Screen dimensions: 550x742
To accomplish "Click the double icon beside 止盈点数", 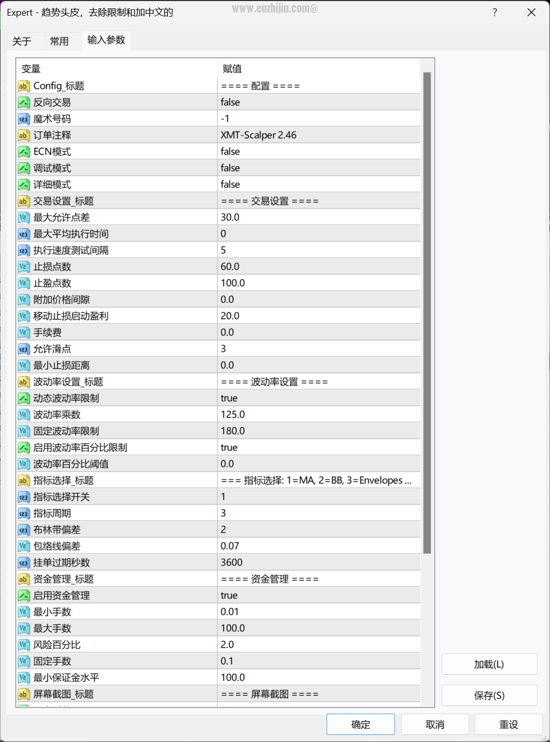I will (23, 283).
